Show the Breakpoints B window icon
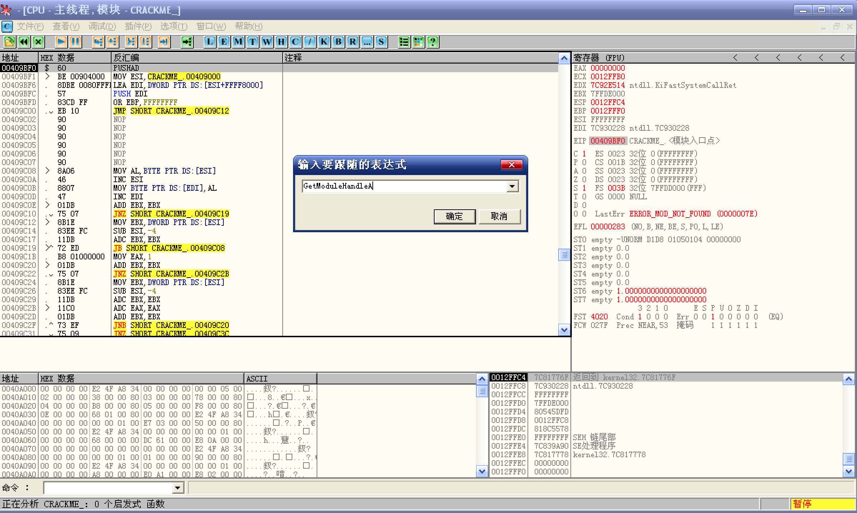The width and height of the screenshot is (857, 513). tap(338, 42)
